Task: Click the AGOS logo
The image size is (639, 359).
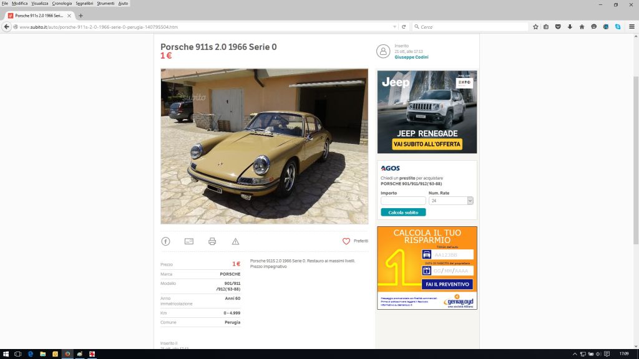Action: point(390,168)
